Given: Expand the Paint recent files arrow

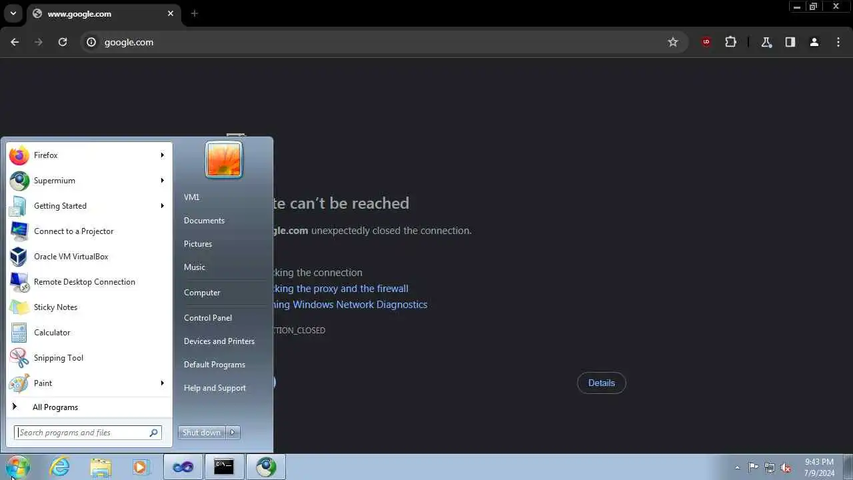Looking at the screenshot, I should tap(162, 383).
